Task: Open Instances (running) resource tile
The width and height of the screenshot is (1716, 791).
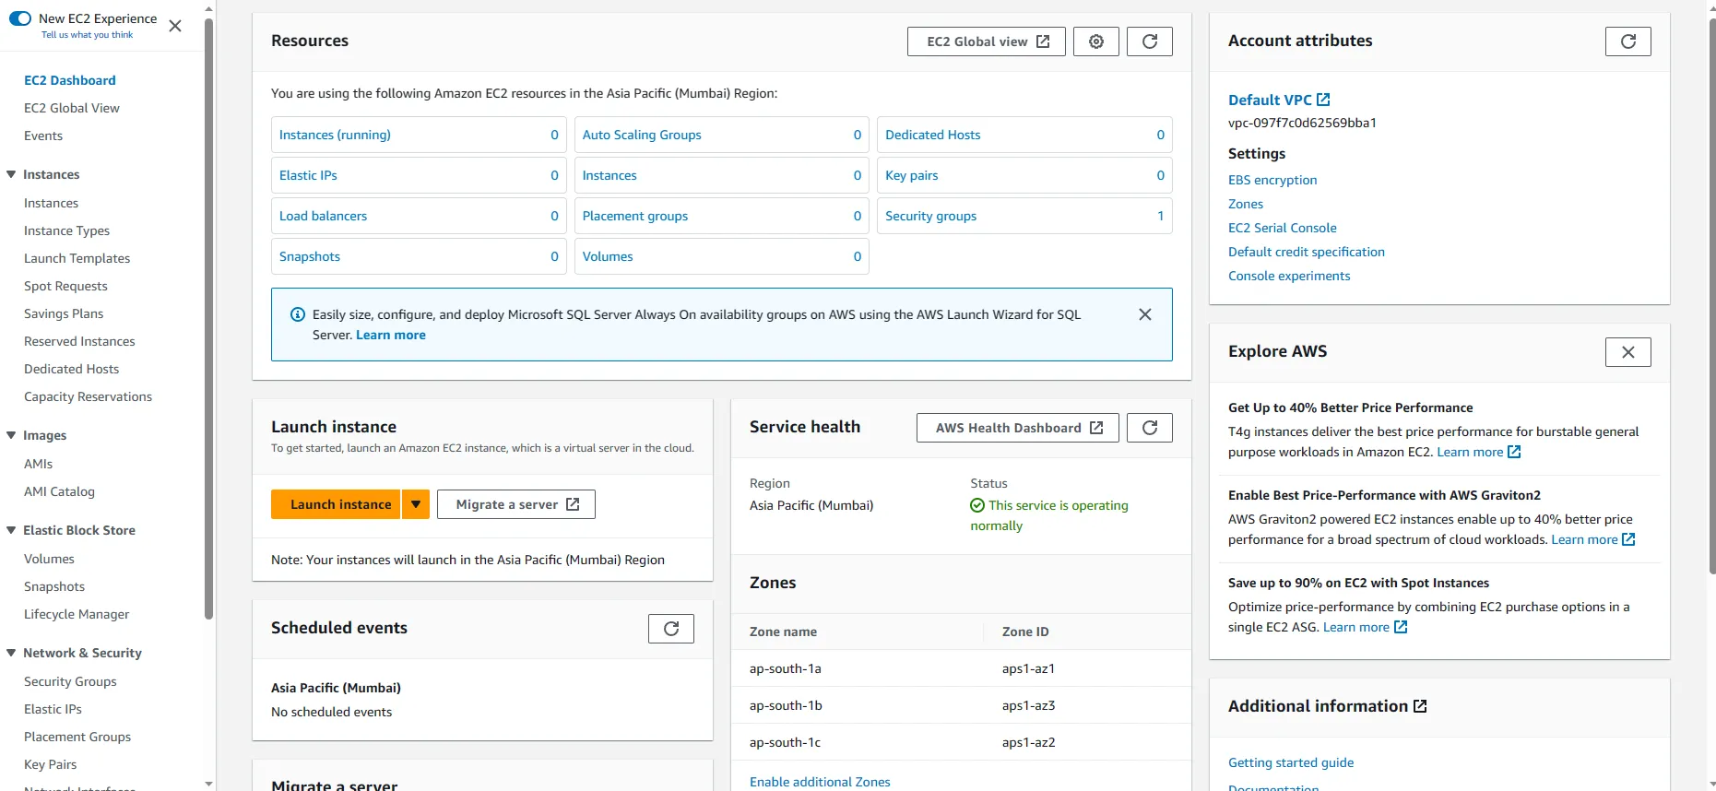Action: click(419, 135)
